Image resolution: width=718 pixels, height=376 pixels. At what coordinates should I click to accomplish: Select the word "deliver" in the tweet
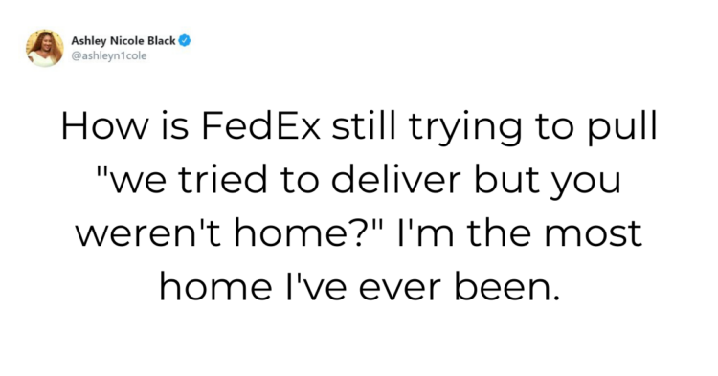pos(395,179)
